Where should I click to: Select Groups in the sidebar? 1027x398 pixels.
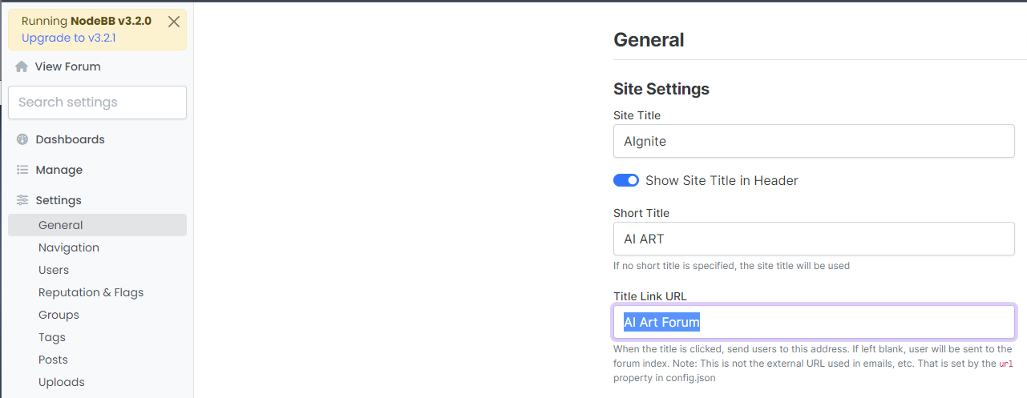coord(59,315)
